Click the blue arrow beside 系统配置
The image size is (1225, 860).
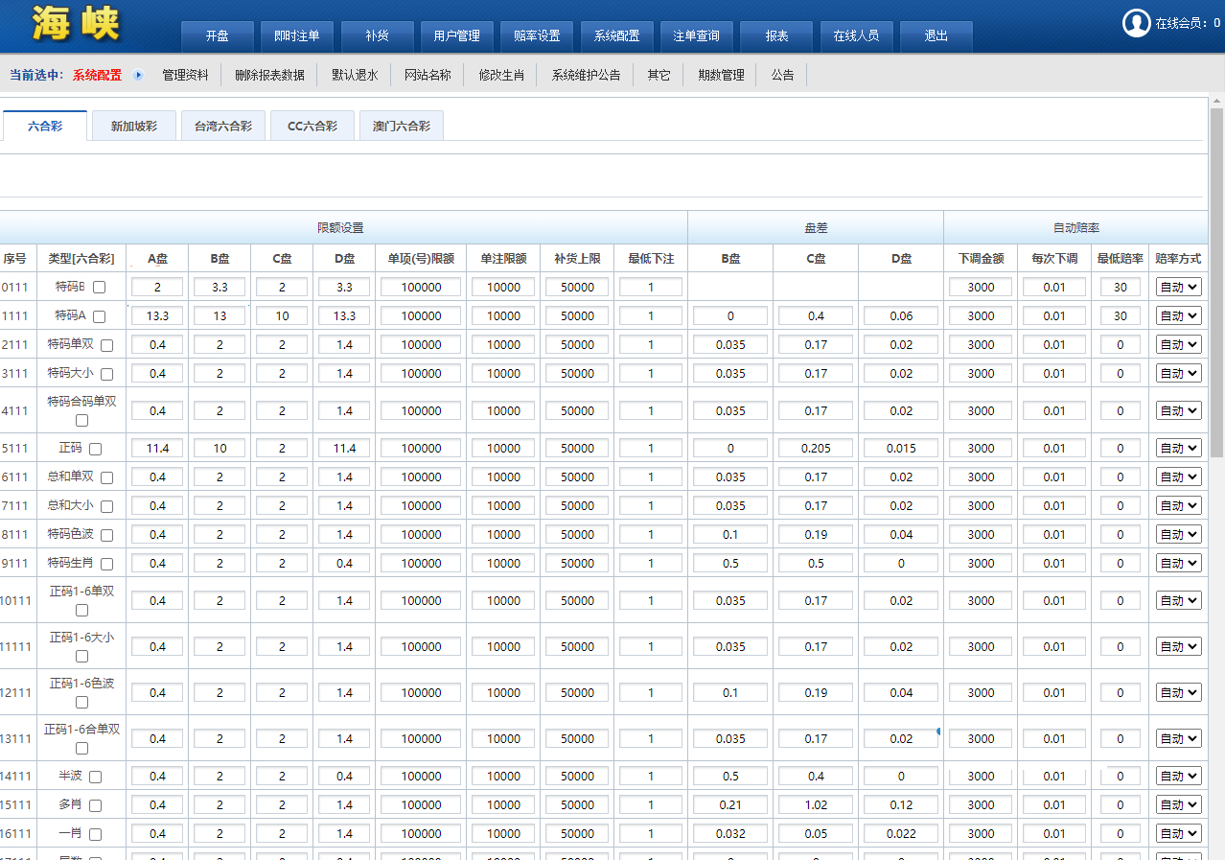(138, 75)
